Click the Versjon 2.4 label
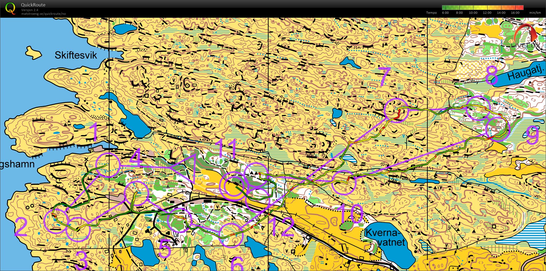The image size is (546, 271). tap(30, 10)
